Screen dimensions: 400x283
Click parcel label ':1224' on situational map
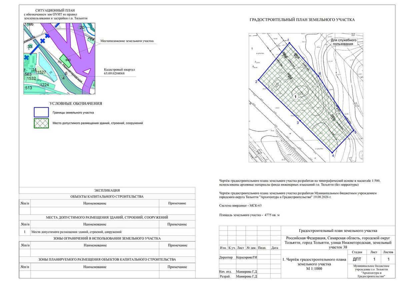(44, 85)
